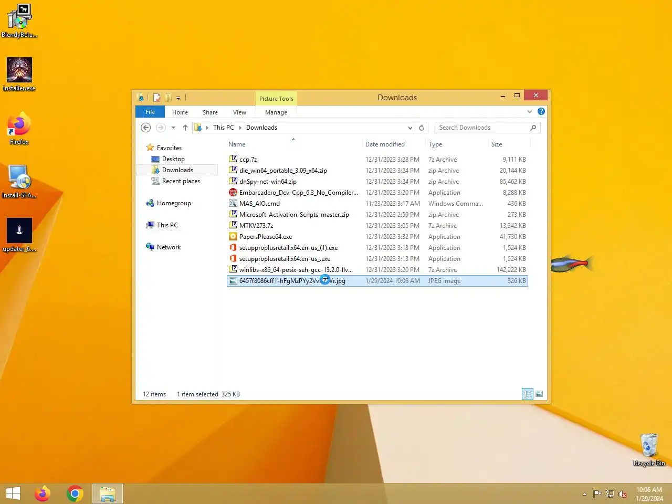Click the search magnifier icon
Viewport: 672px width, 504px height.
click(533, 128)
